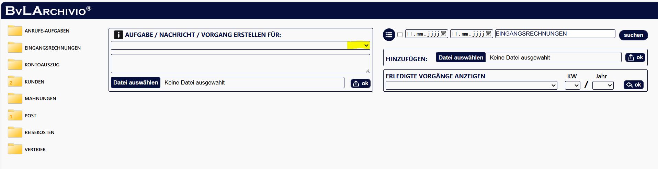Toggle the checkbox before the date fields
Screen dimensions: 658x169
coord(400,35)
